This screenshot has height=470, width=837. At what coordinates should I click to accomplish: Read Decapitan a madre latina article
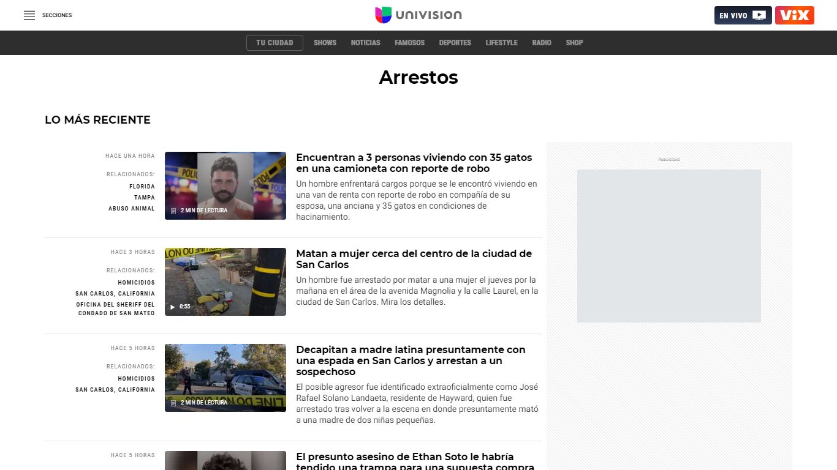[x=411, y=360]
